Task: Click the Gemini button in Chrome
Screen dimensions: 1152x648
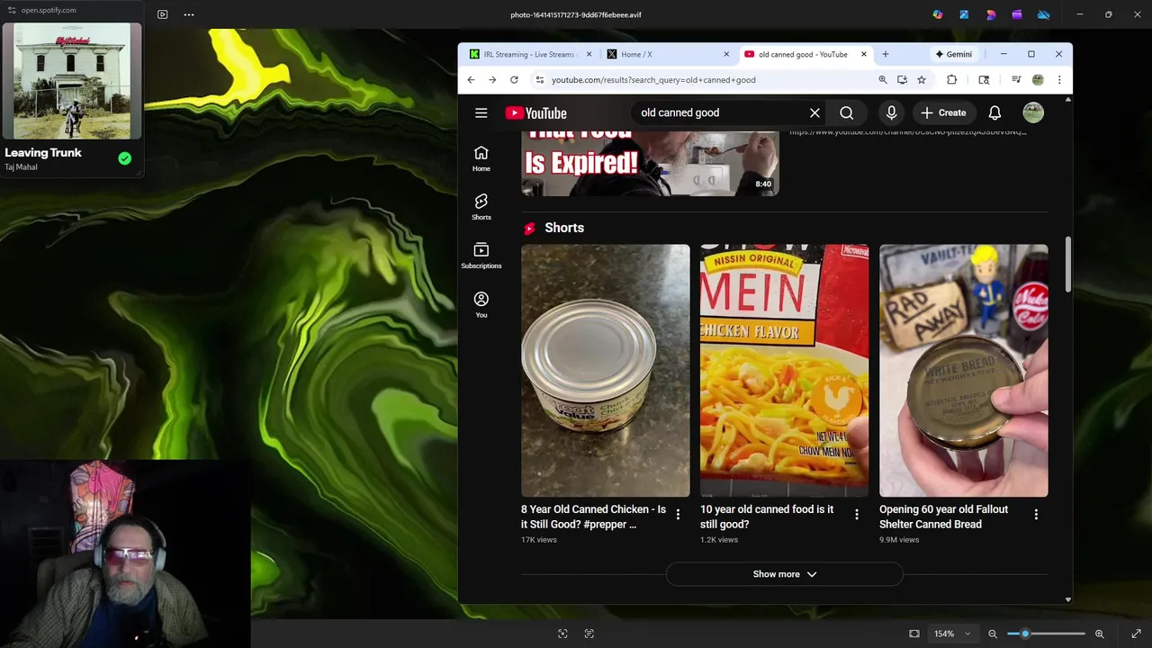Action: 953,54
